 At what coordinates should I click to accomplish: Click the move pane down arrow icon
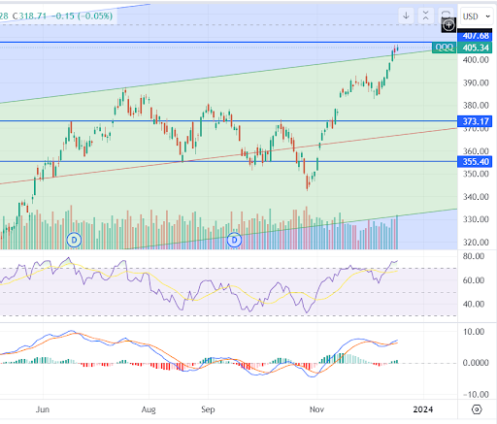[406, 16]
